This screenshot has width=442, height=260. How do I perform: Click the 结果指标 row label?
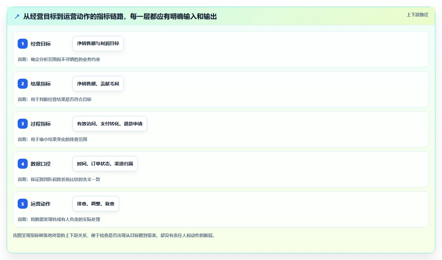[x=41, y=84]
